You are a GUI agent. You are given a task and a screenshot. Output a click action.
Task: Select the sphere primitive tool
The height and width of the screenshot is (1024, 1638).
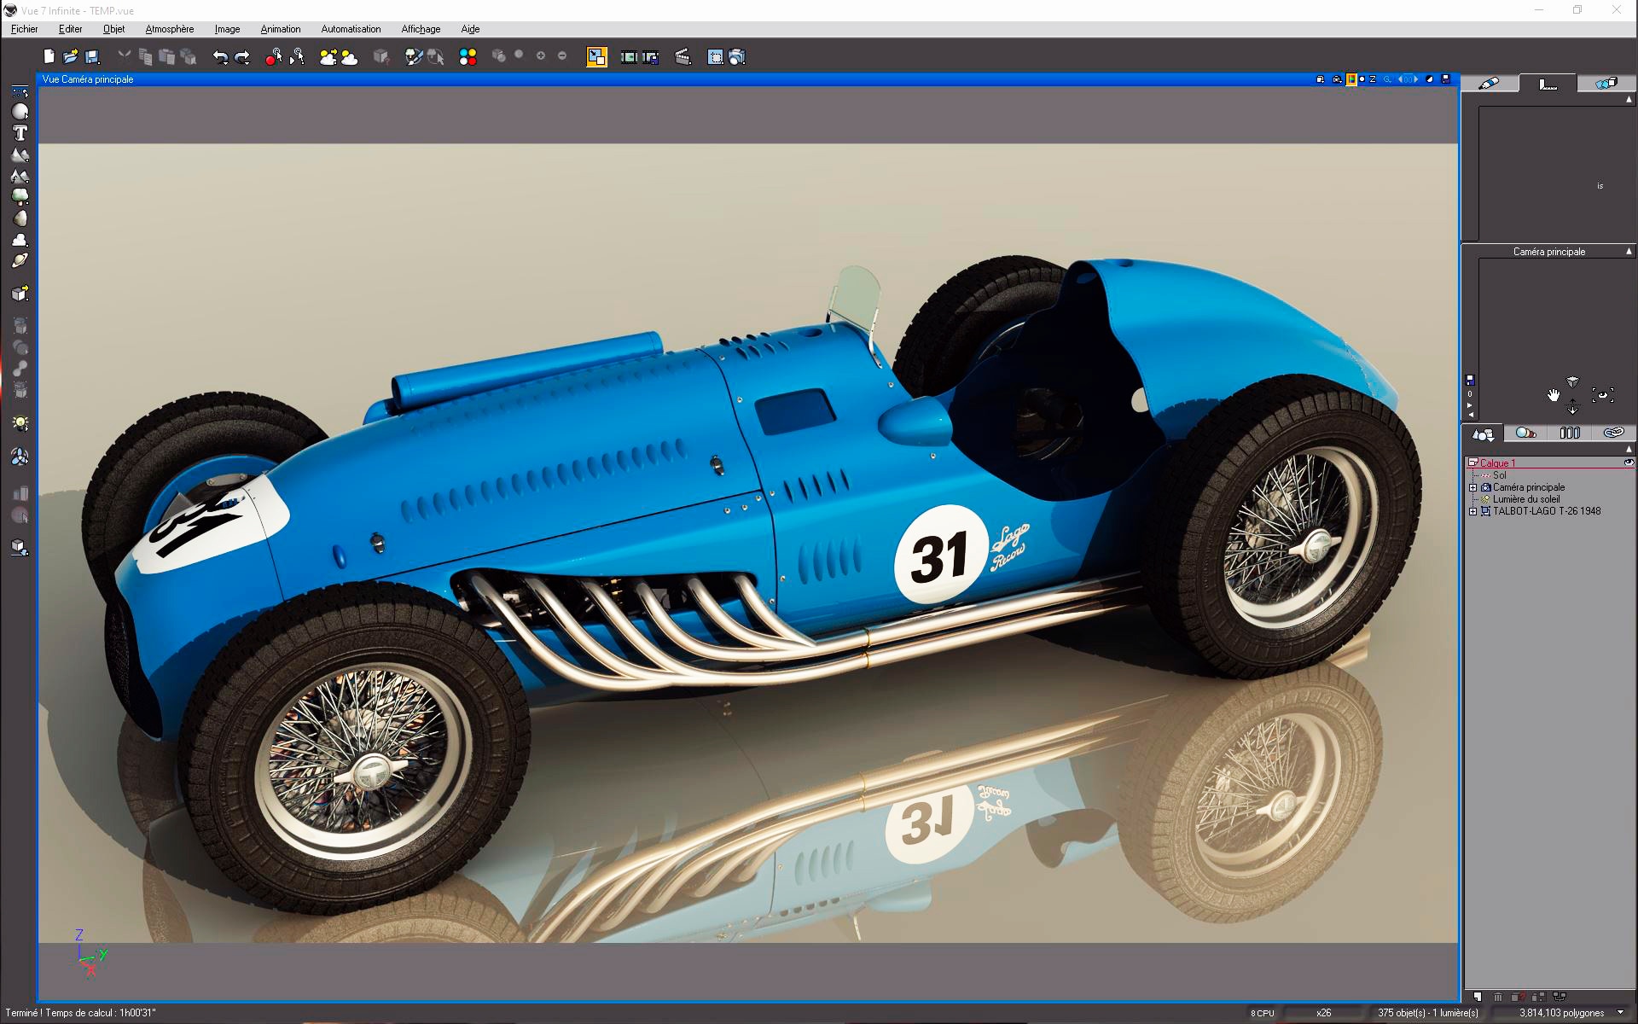(20, 112)
